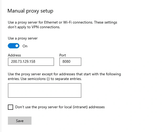
Task: Click the Manual proxy setup heading
Action: [x=30, y=11]
